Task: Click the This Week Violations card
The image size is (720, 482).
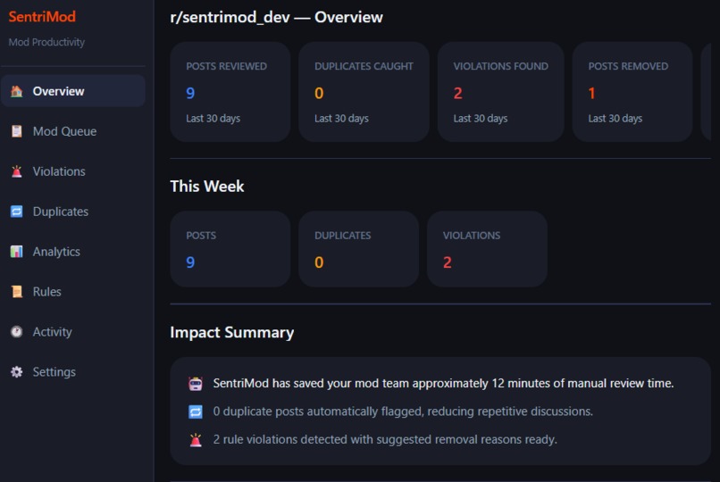Action: (x=487, y=249)
